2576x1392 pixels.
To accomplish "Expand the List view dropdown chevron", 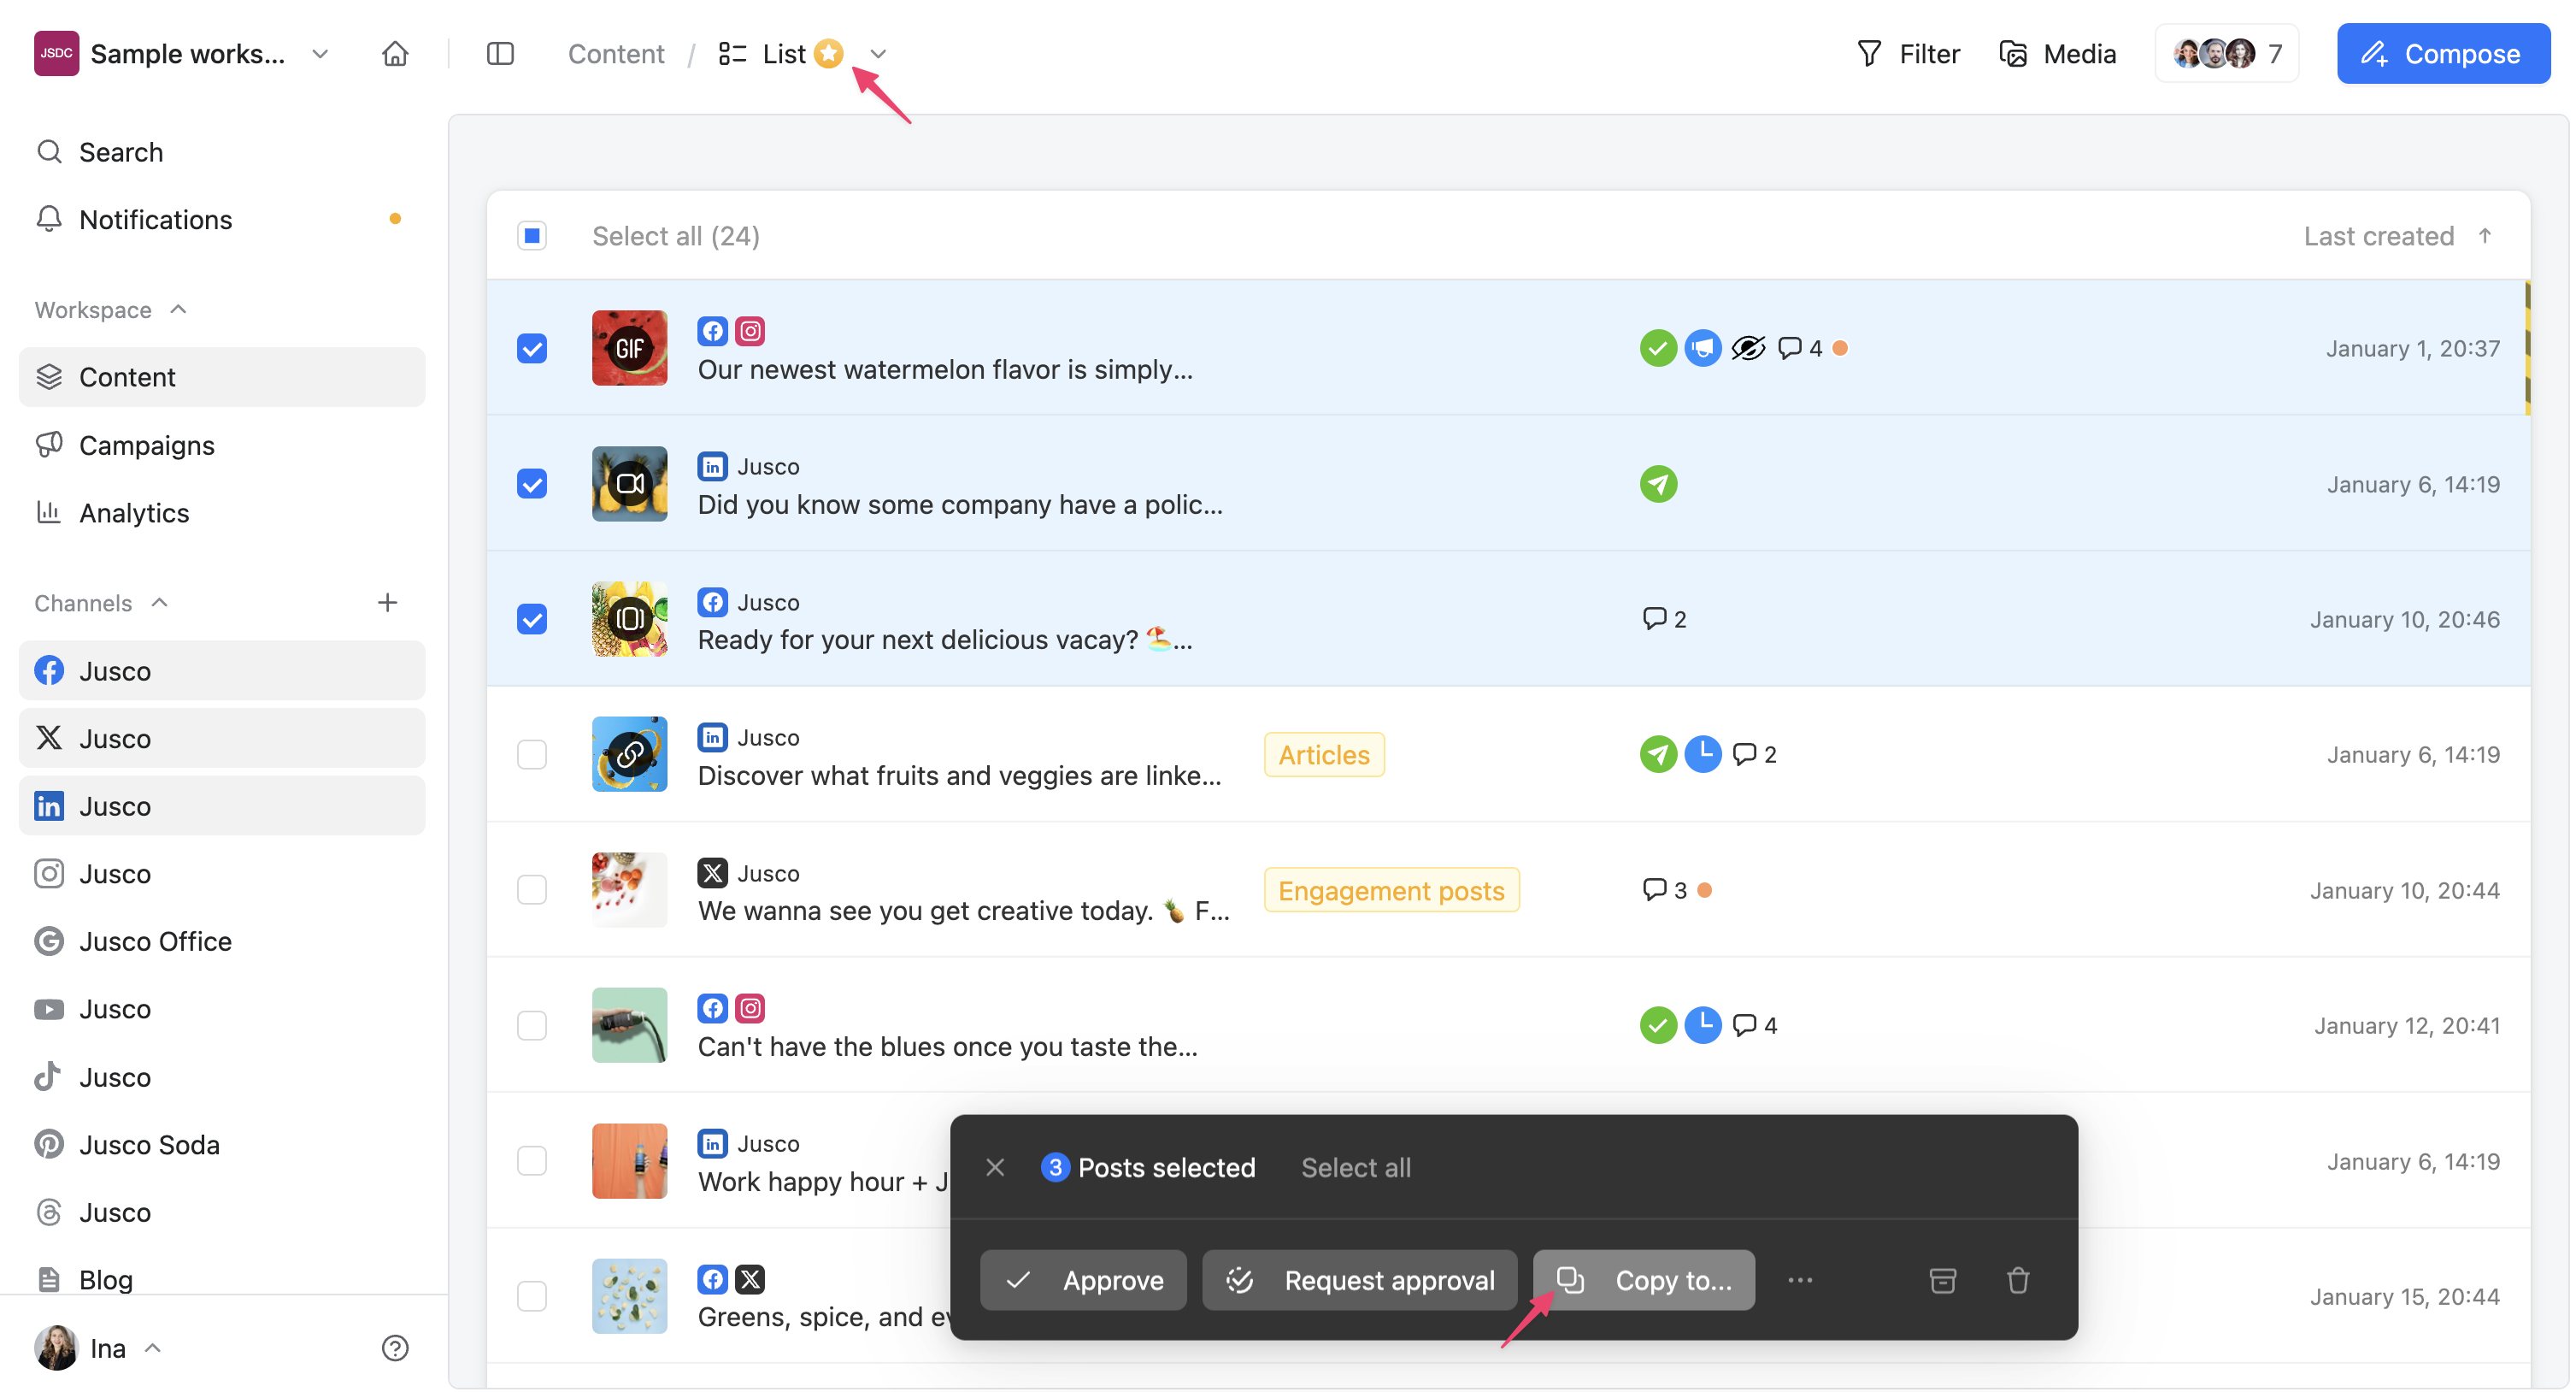I will (878, 54).
